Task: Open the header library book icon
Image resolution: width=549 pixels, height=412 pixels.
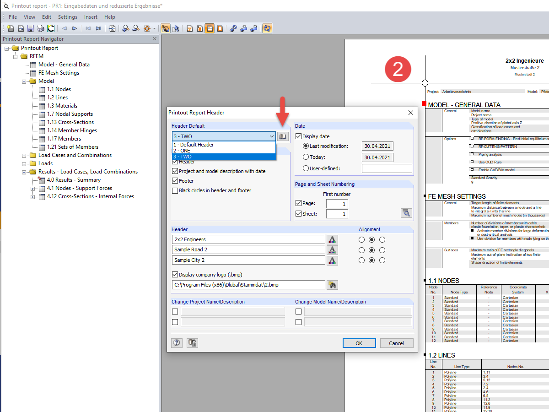Action: pos(283,136)
